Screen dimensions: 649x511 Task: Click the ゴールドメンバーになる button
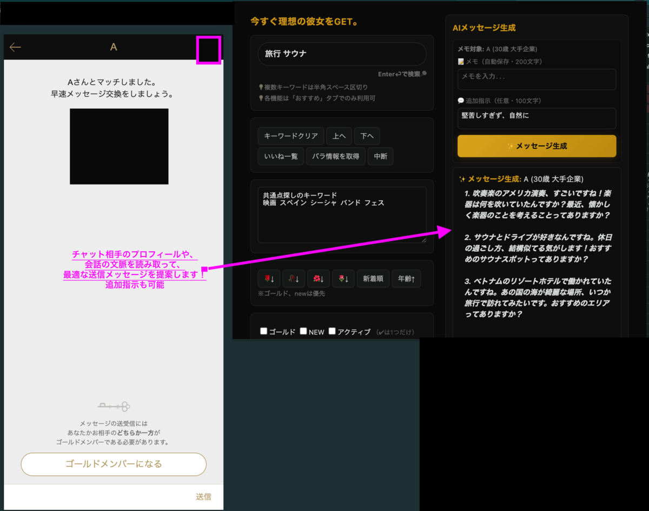[114, 464]
